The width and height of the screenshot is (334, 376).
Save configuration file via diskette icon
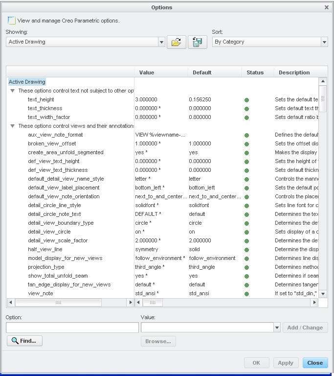tap(198, 42)
